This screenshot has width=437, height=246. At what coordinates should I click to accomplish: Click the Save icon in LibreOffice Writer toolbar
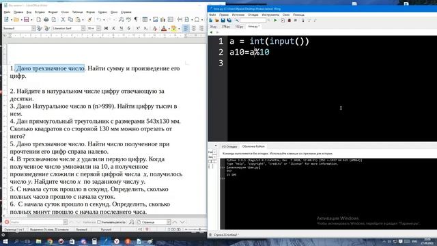click(26, 20)
